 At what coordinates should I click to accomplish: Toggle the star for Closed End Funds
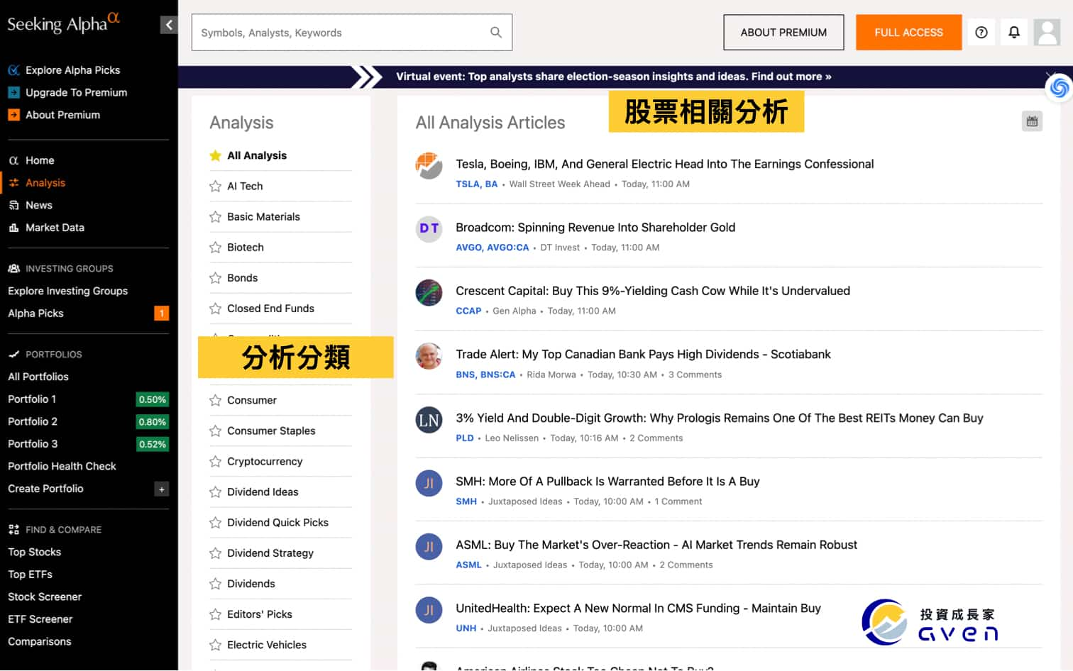pos(215,308)
